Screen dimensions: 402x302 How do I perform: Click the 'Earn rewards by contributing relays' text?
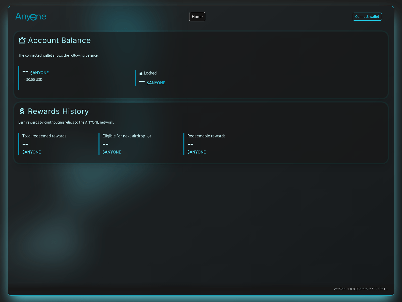tap(66, 122)
